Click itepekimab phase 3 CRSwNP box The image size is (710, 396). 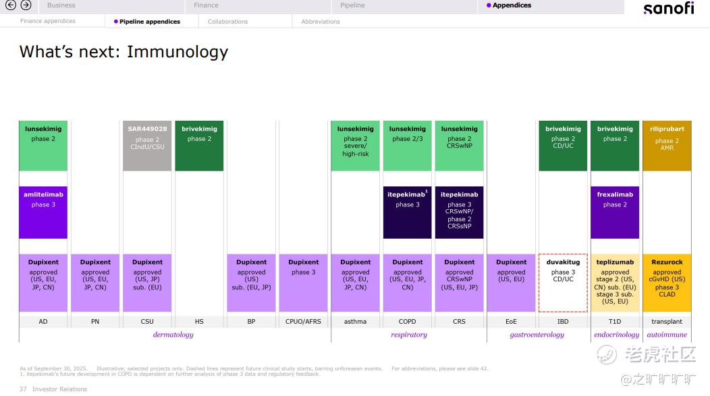459,213
